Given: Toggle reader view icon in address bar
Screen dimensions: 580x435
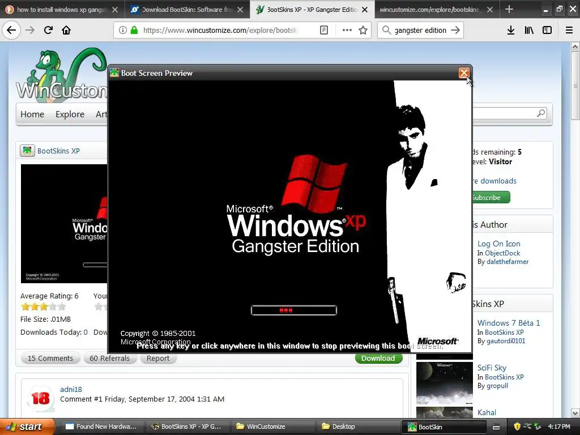Looking at the screenshot, I should (x=323, y=30).
